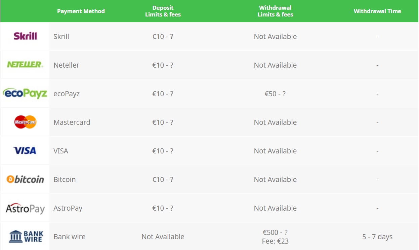
Task: Click the Skrill payment method name
Action: (61, 36)
